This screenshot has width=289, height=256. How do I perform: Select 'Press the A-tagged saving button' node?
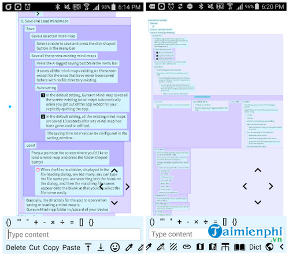[x=77, y=63]
